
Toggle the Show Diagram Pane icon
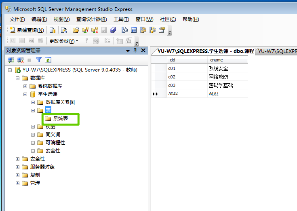point(13,41)
